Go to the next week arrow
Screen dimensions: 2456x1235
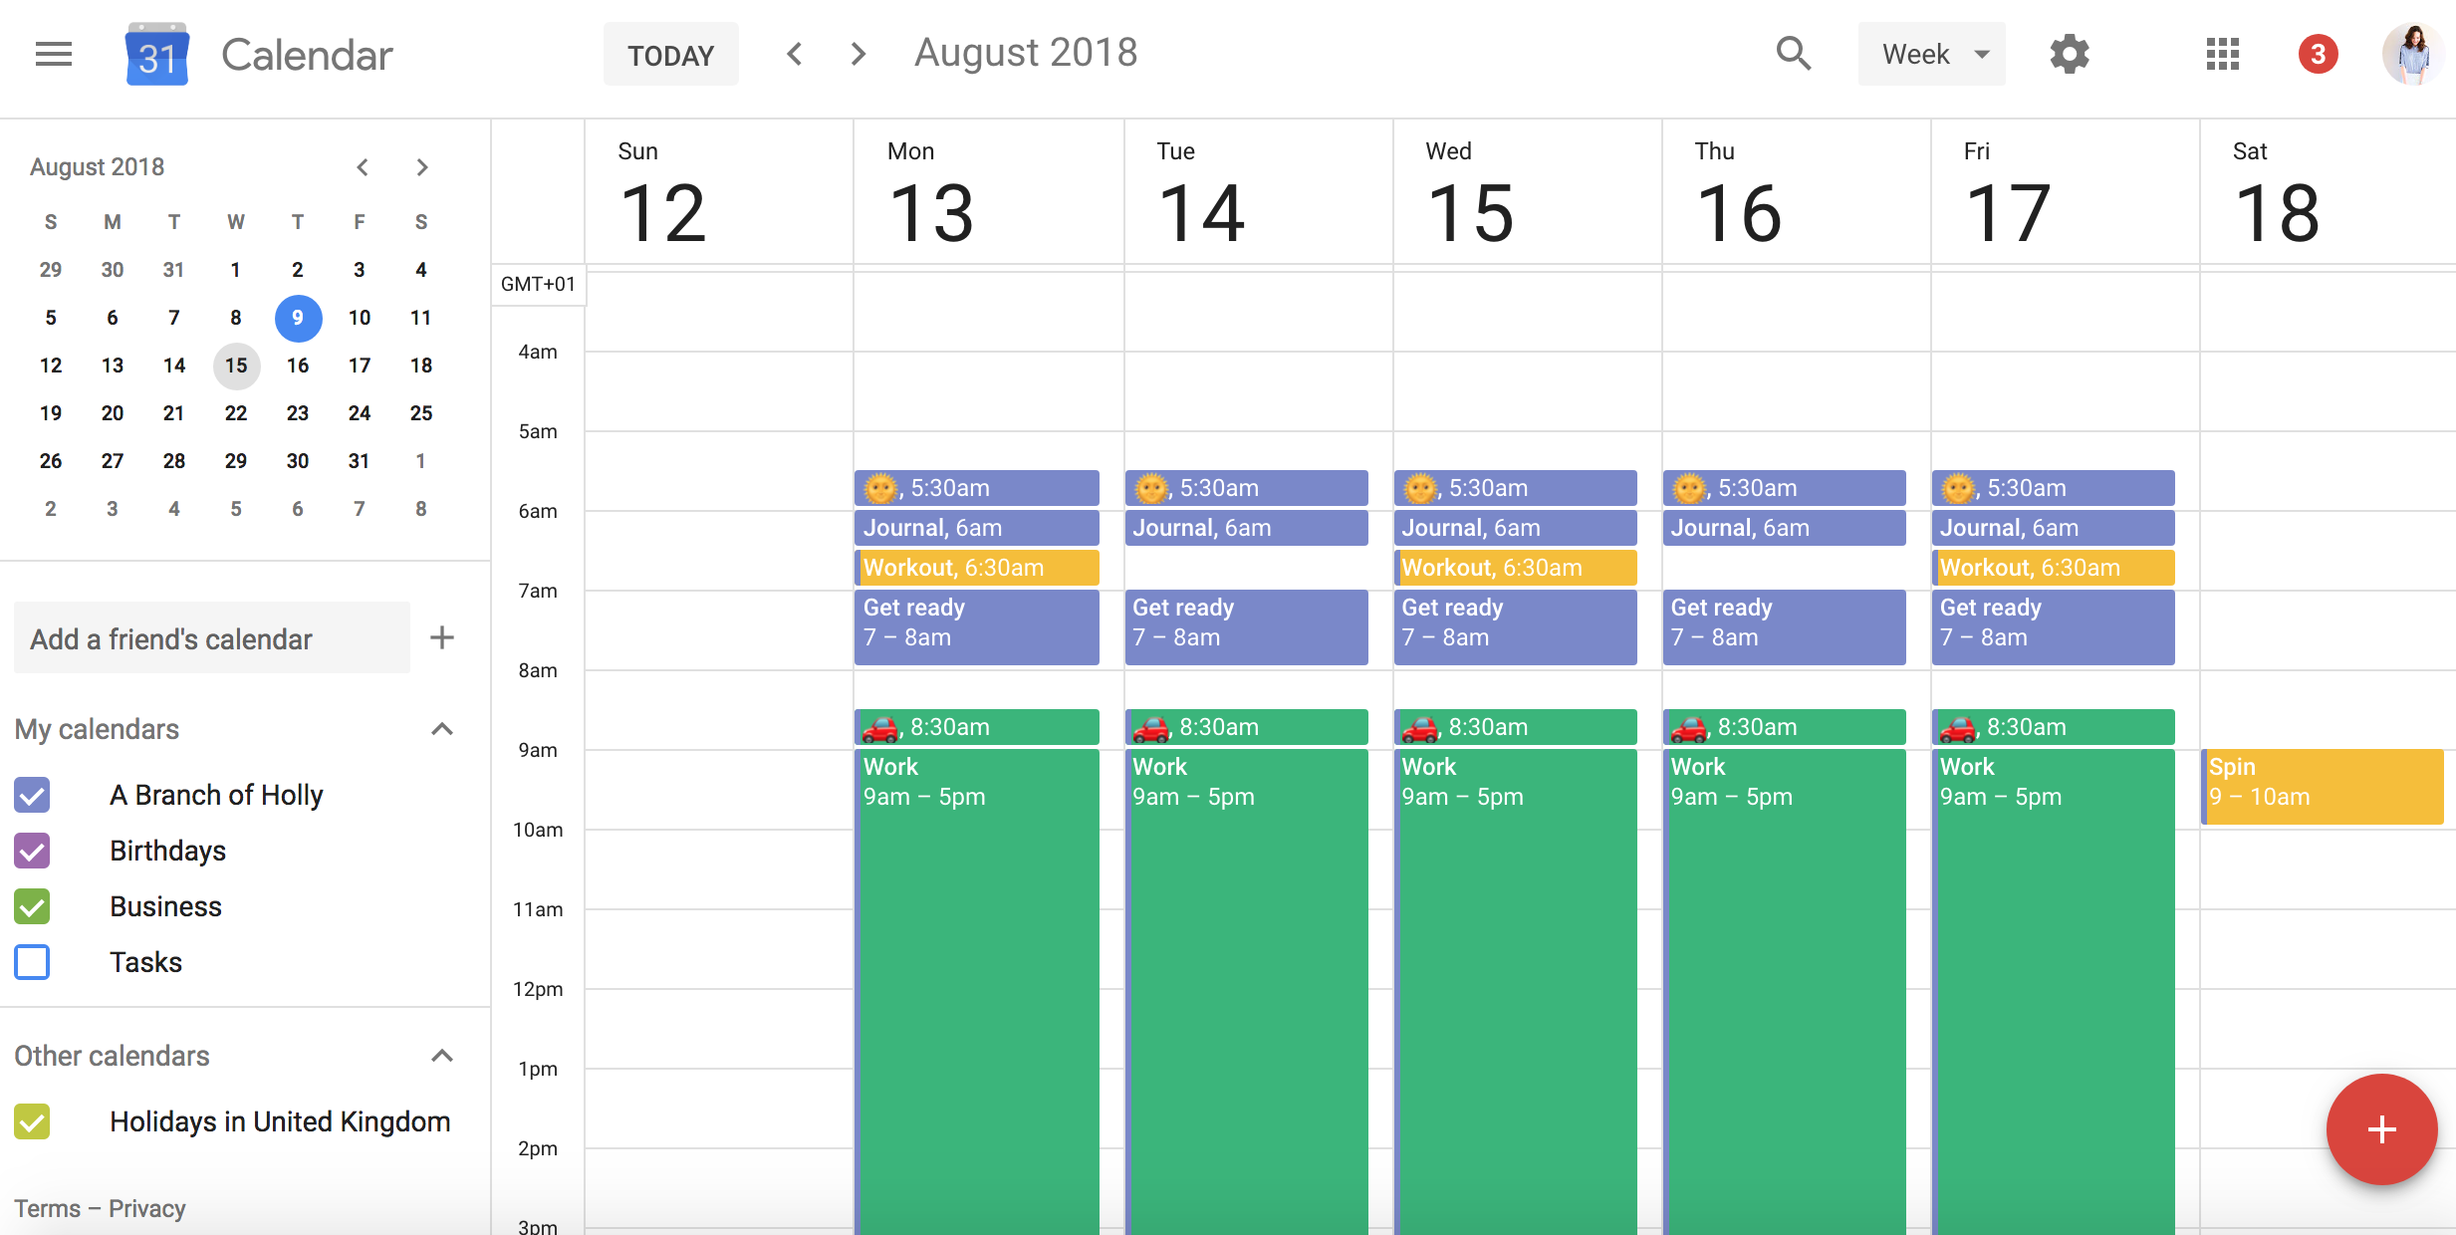tap(859, 54)
